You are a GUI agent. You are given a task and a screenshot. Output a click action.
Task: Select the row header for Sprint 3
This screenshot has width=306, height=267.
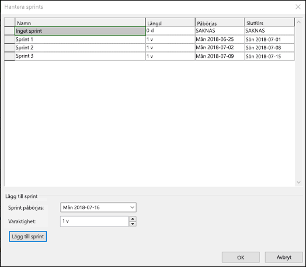[9, 56]
